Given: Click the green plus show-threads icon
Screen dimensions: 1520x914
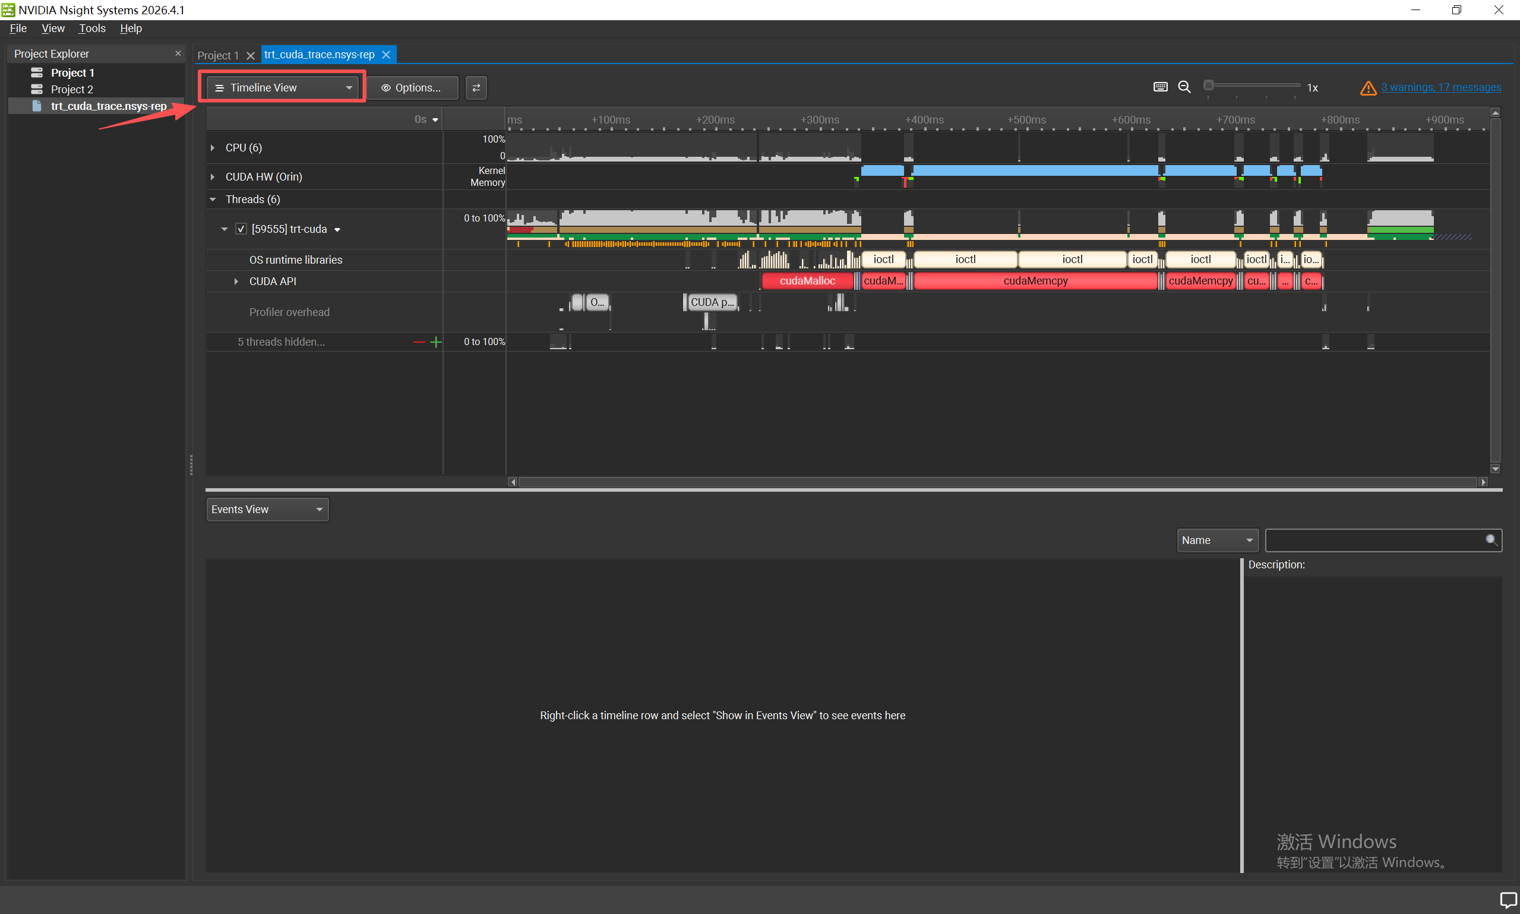Looking at the screenshot, I should click(x=436, y=342).
